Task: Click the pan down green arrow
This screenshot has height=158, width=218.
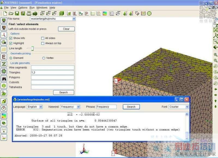Action: click(x=216, y=107)
